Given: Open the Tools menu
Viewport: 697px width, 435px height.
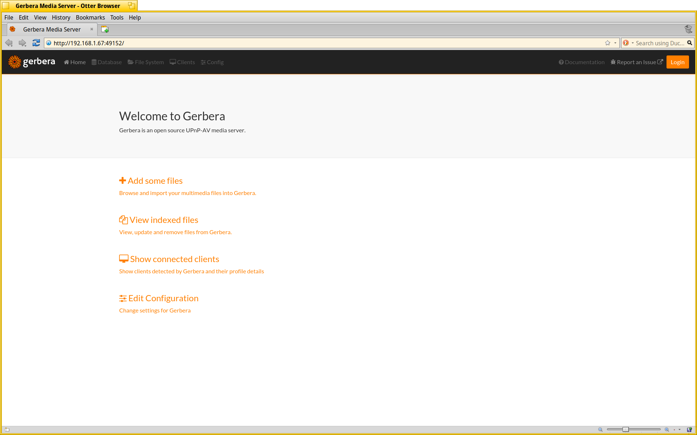Looking at the screenshot, I should coord(117,17).
